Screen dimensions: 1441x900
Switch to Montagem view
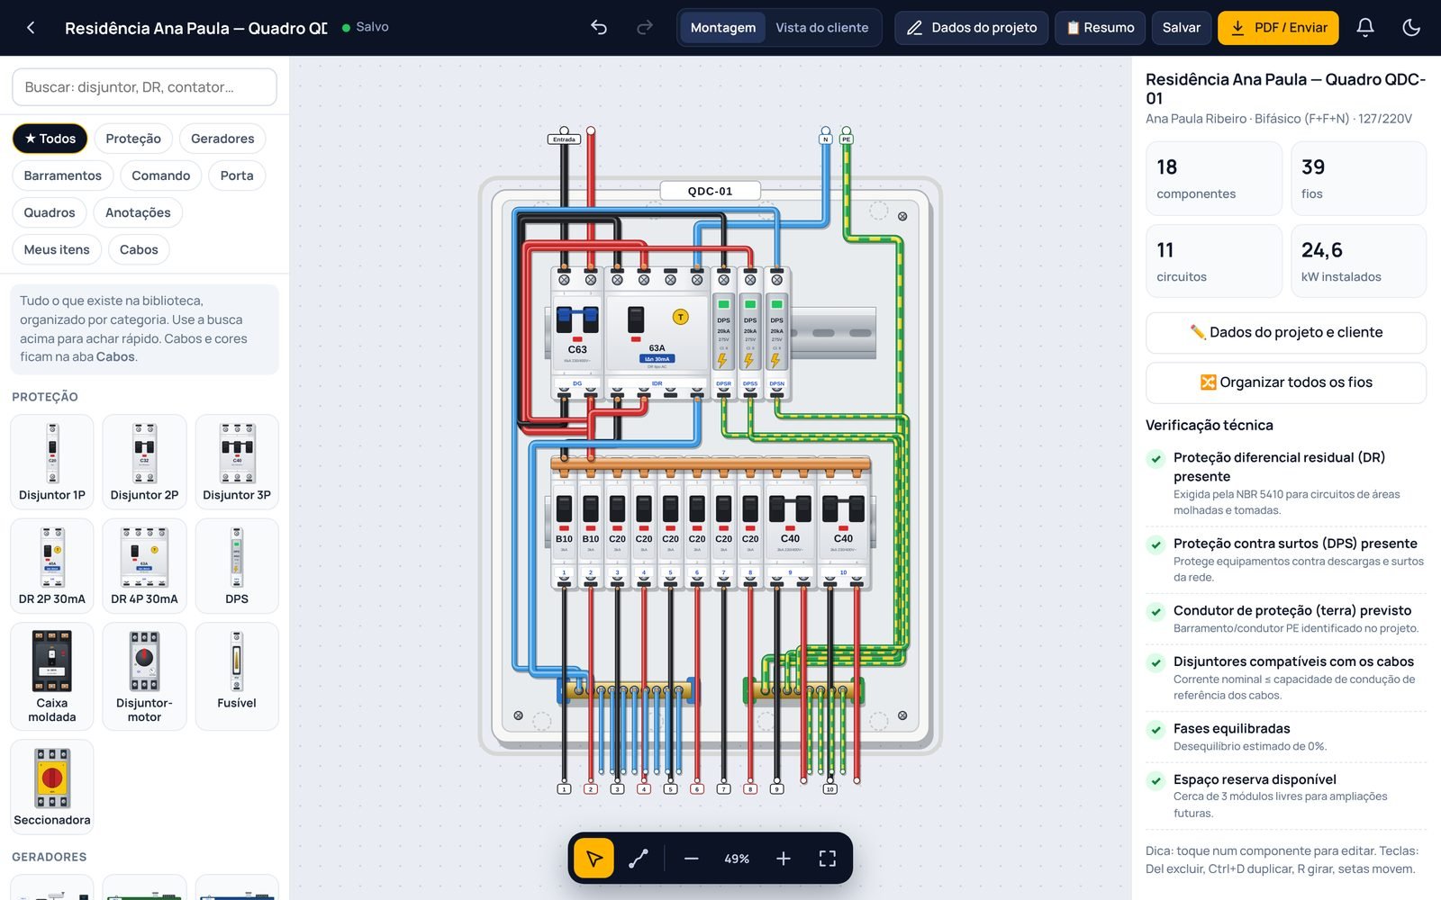tap(723, 28)
